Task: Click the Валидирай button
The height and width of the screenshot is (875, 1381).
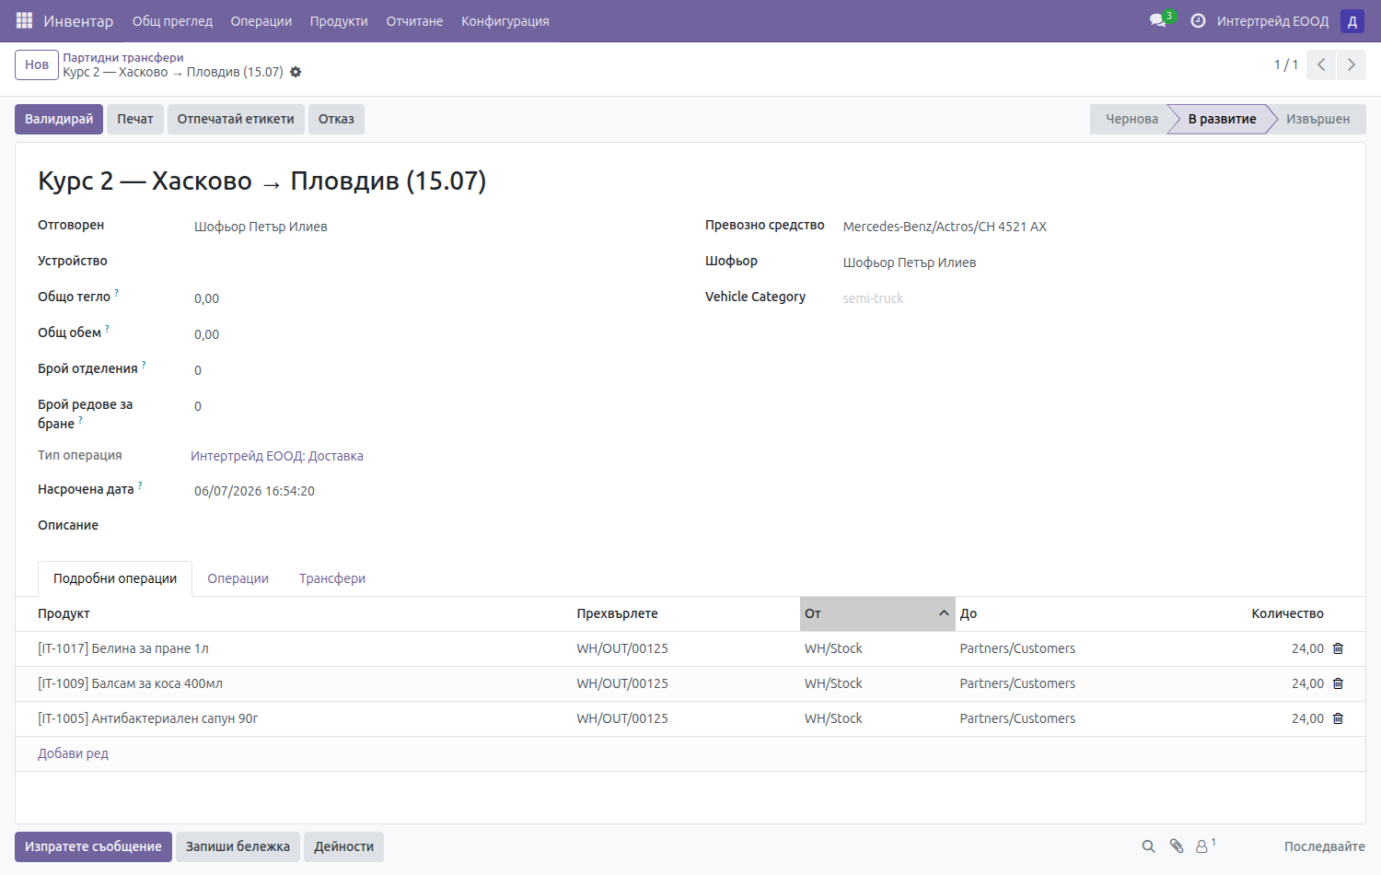Action: (x=59, y=119)
